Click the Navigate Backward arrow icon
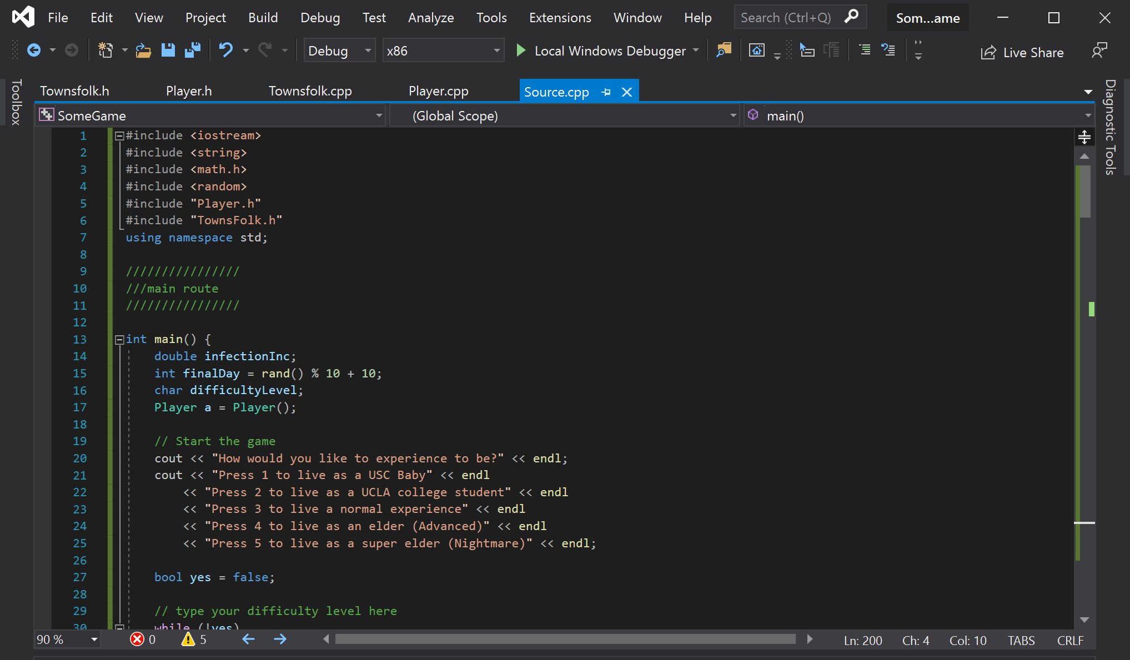This screenshot has width=1130, height=660. (x=34, y=51)
